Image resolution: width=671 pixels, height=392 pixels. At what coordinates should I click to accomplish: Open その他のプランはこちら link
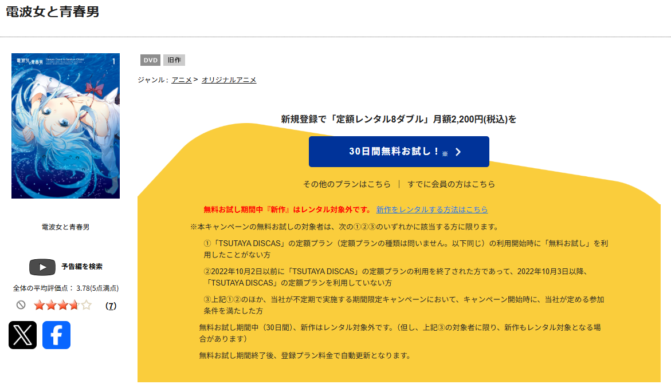pos(347,184)
